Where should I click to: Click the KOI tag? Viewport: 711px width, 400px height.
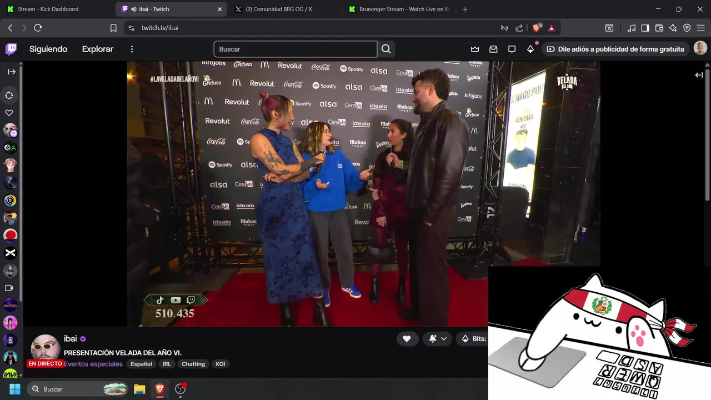tap(221, 364)
